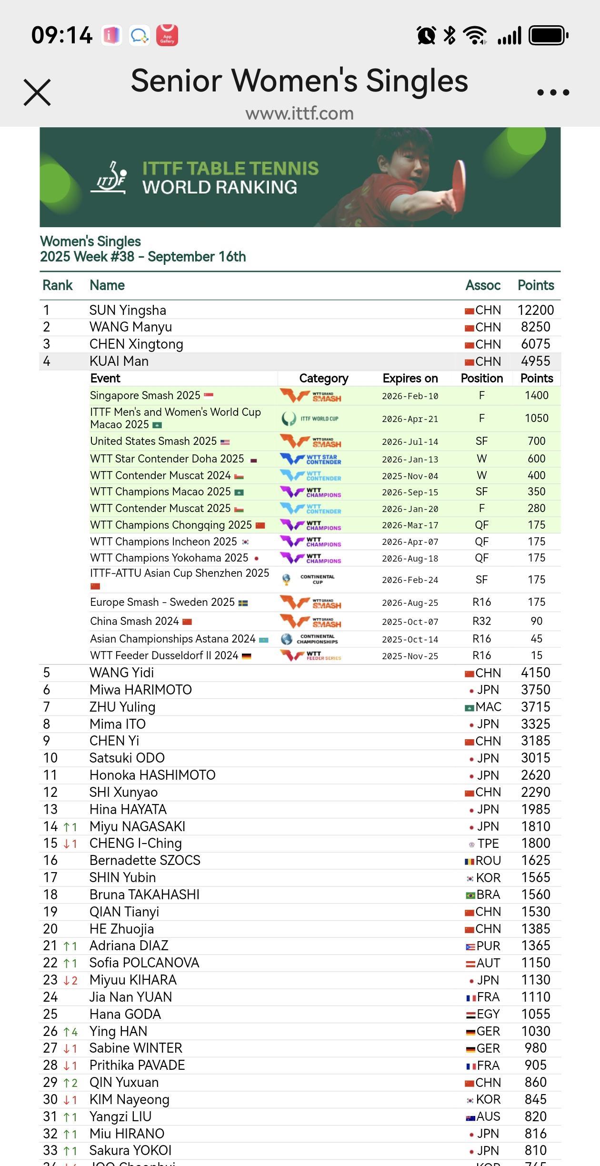Click the WTT Feeder Series logo

coord(310,655)
